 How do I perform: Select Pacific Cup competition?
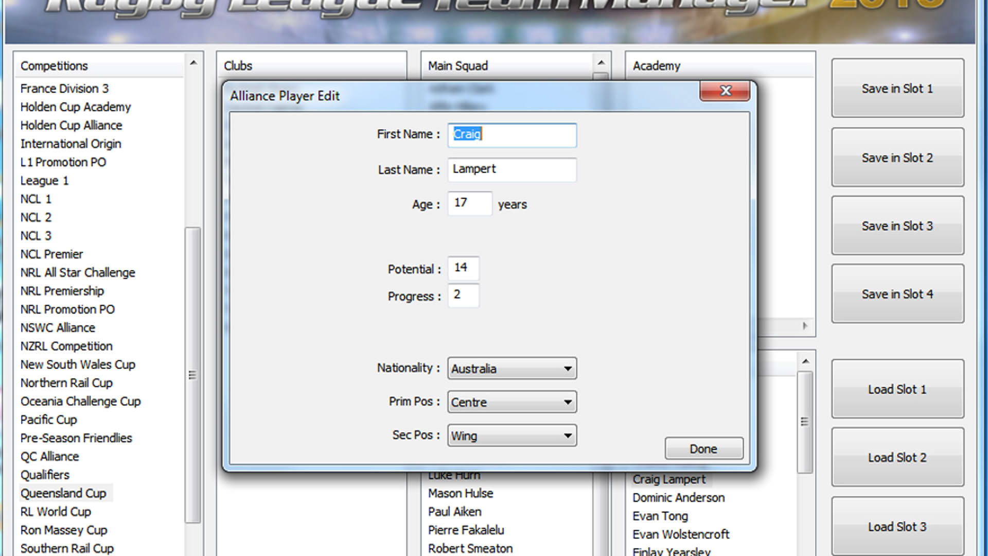(49, 420)
